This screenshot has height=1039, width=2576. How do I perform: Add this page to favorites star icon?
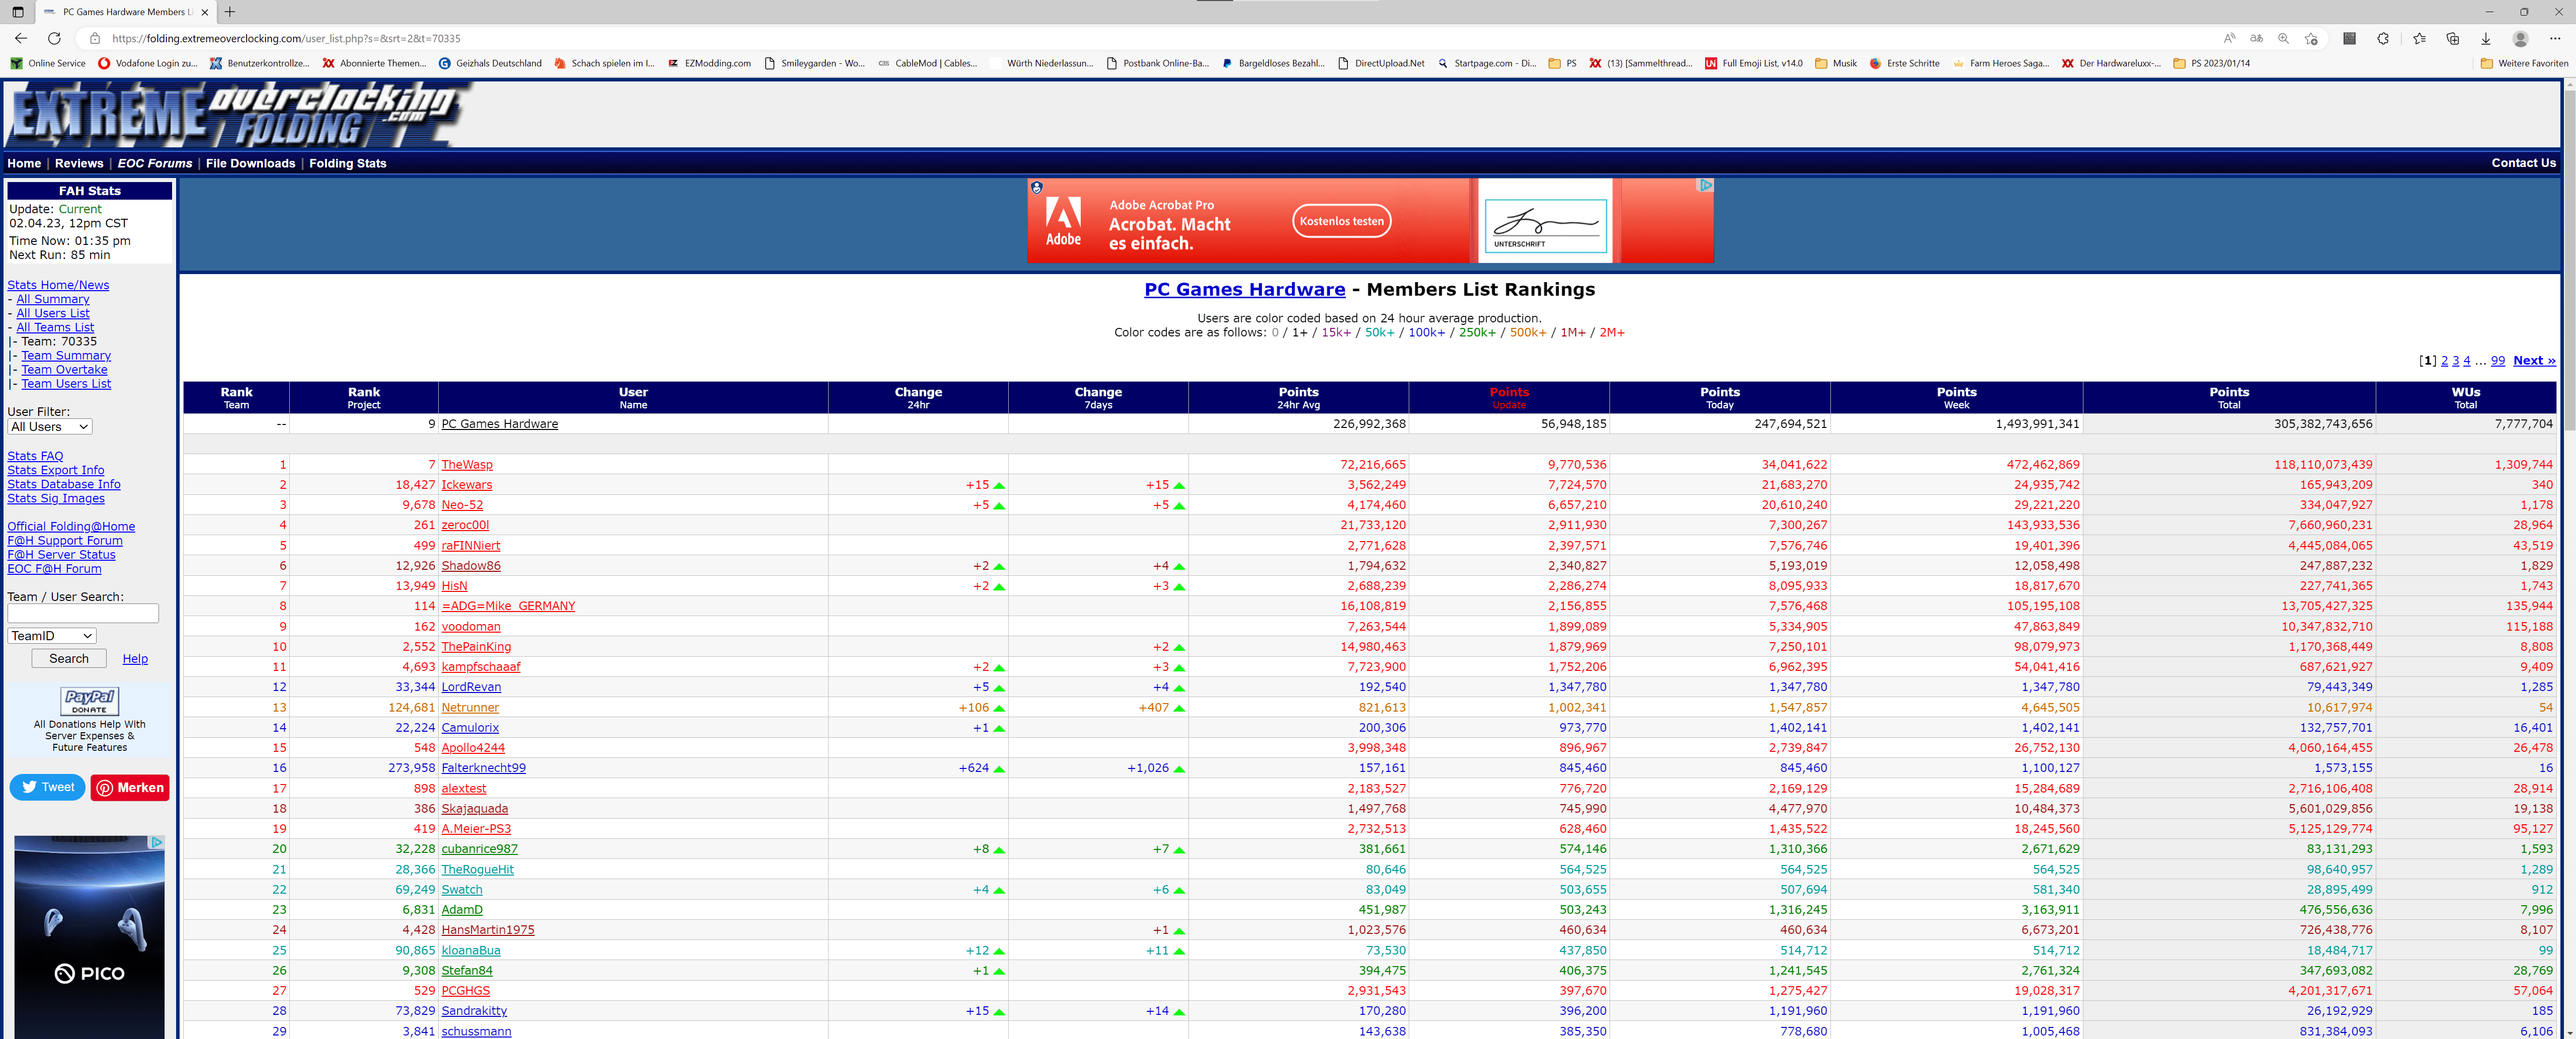tap(2311, 38)
